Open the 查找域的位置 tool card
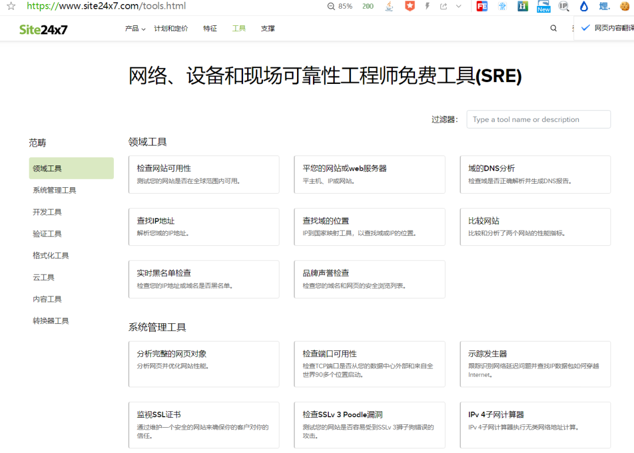This screenshot has width=634, height=453. [370, 226]
